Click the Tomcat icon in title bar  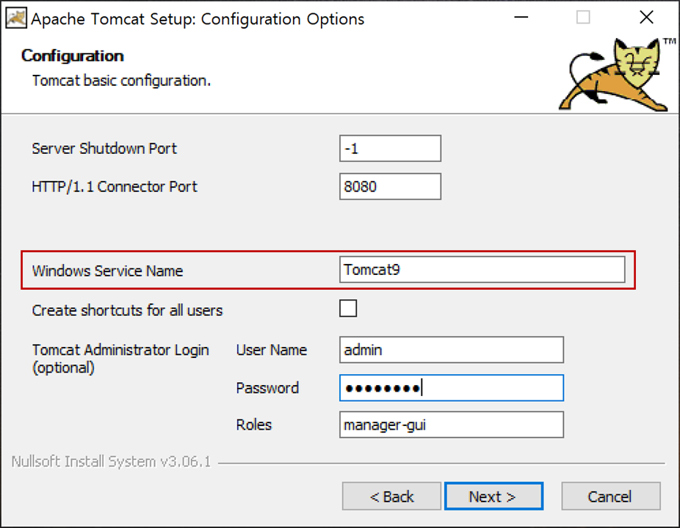coord(15,18)
